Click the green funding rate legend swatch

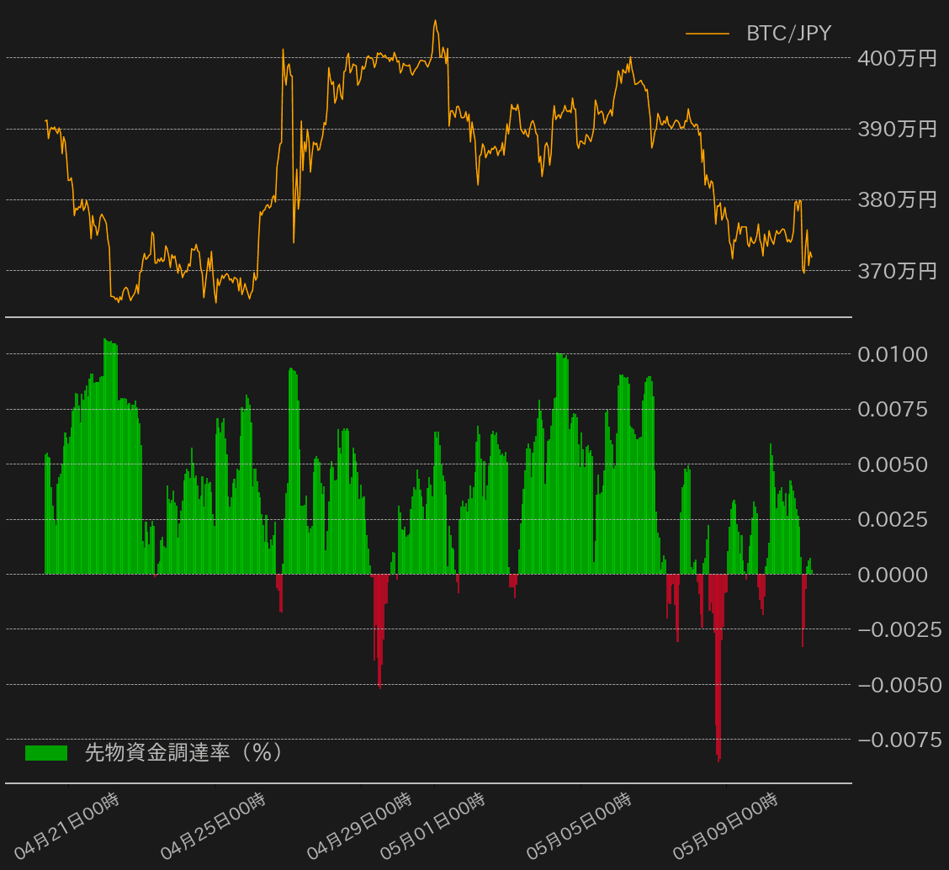coord(45,753)
